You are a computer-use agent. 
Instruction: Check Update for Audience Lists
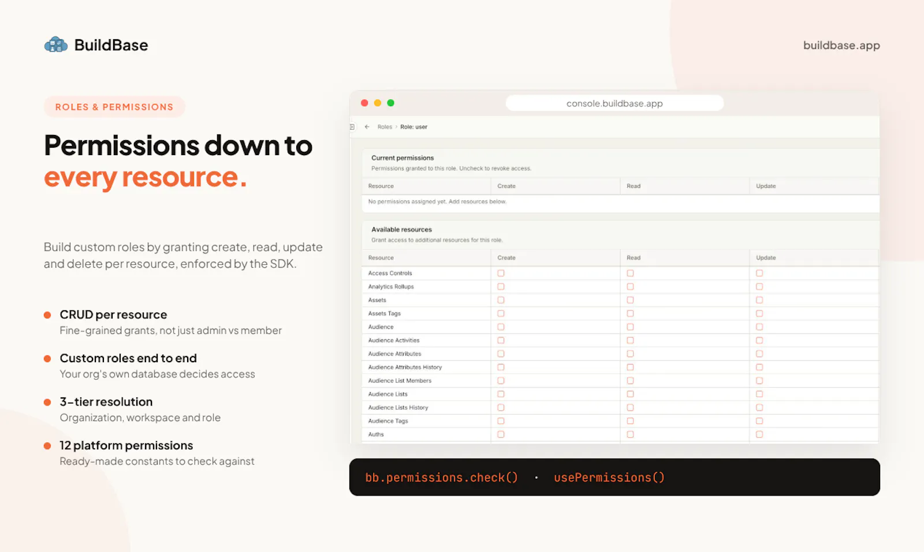click(759, 394)
